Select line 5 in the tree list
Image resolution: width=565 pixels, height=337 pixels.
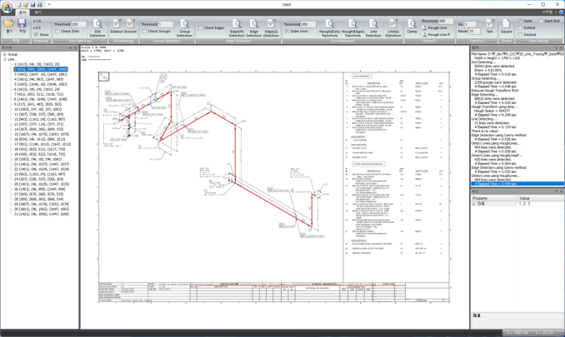[40, 84]
